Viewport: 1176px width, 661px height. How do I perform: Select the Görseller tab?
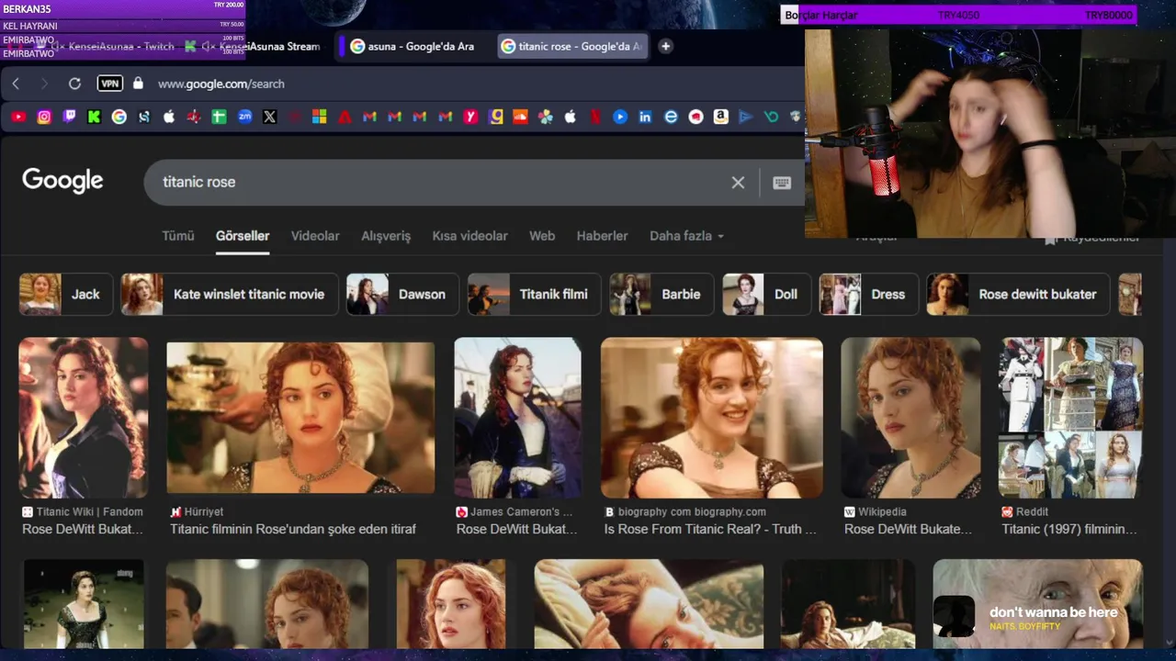pyautogui.click(x=243, y=236)
